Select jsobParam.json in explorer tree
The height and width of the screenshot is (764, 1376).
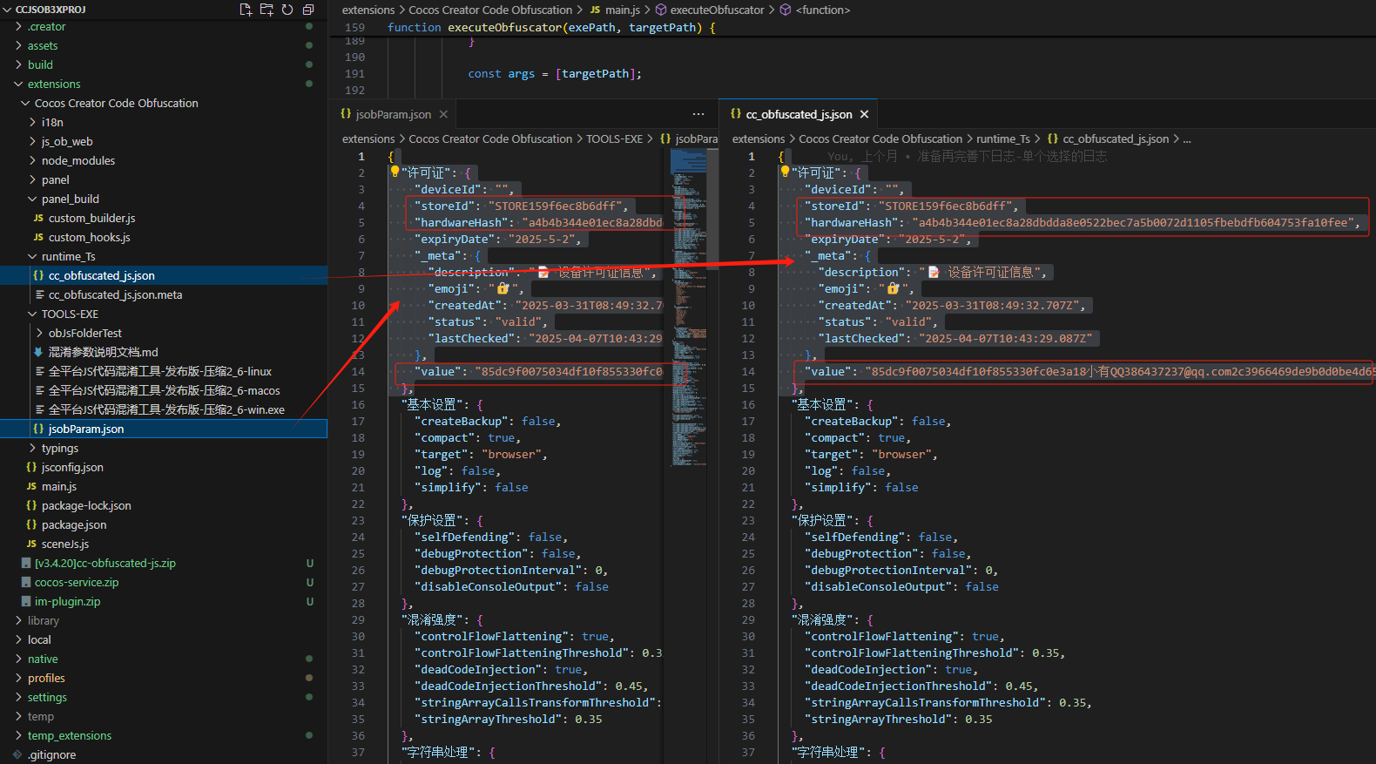86,429
